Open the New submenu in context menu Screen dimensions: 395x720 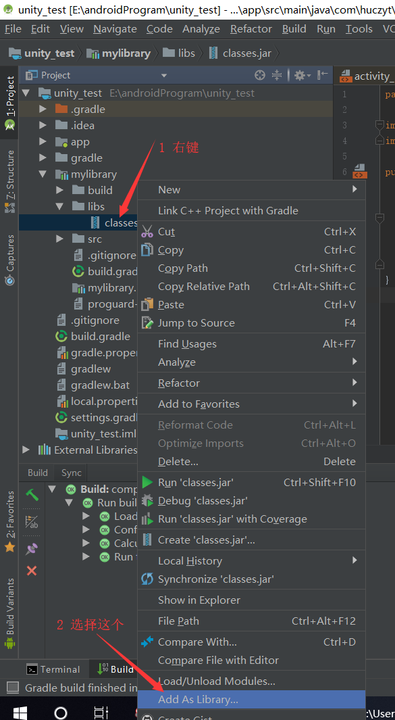coord(251,190)
